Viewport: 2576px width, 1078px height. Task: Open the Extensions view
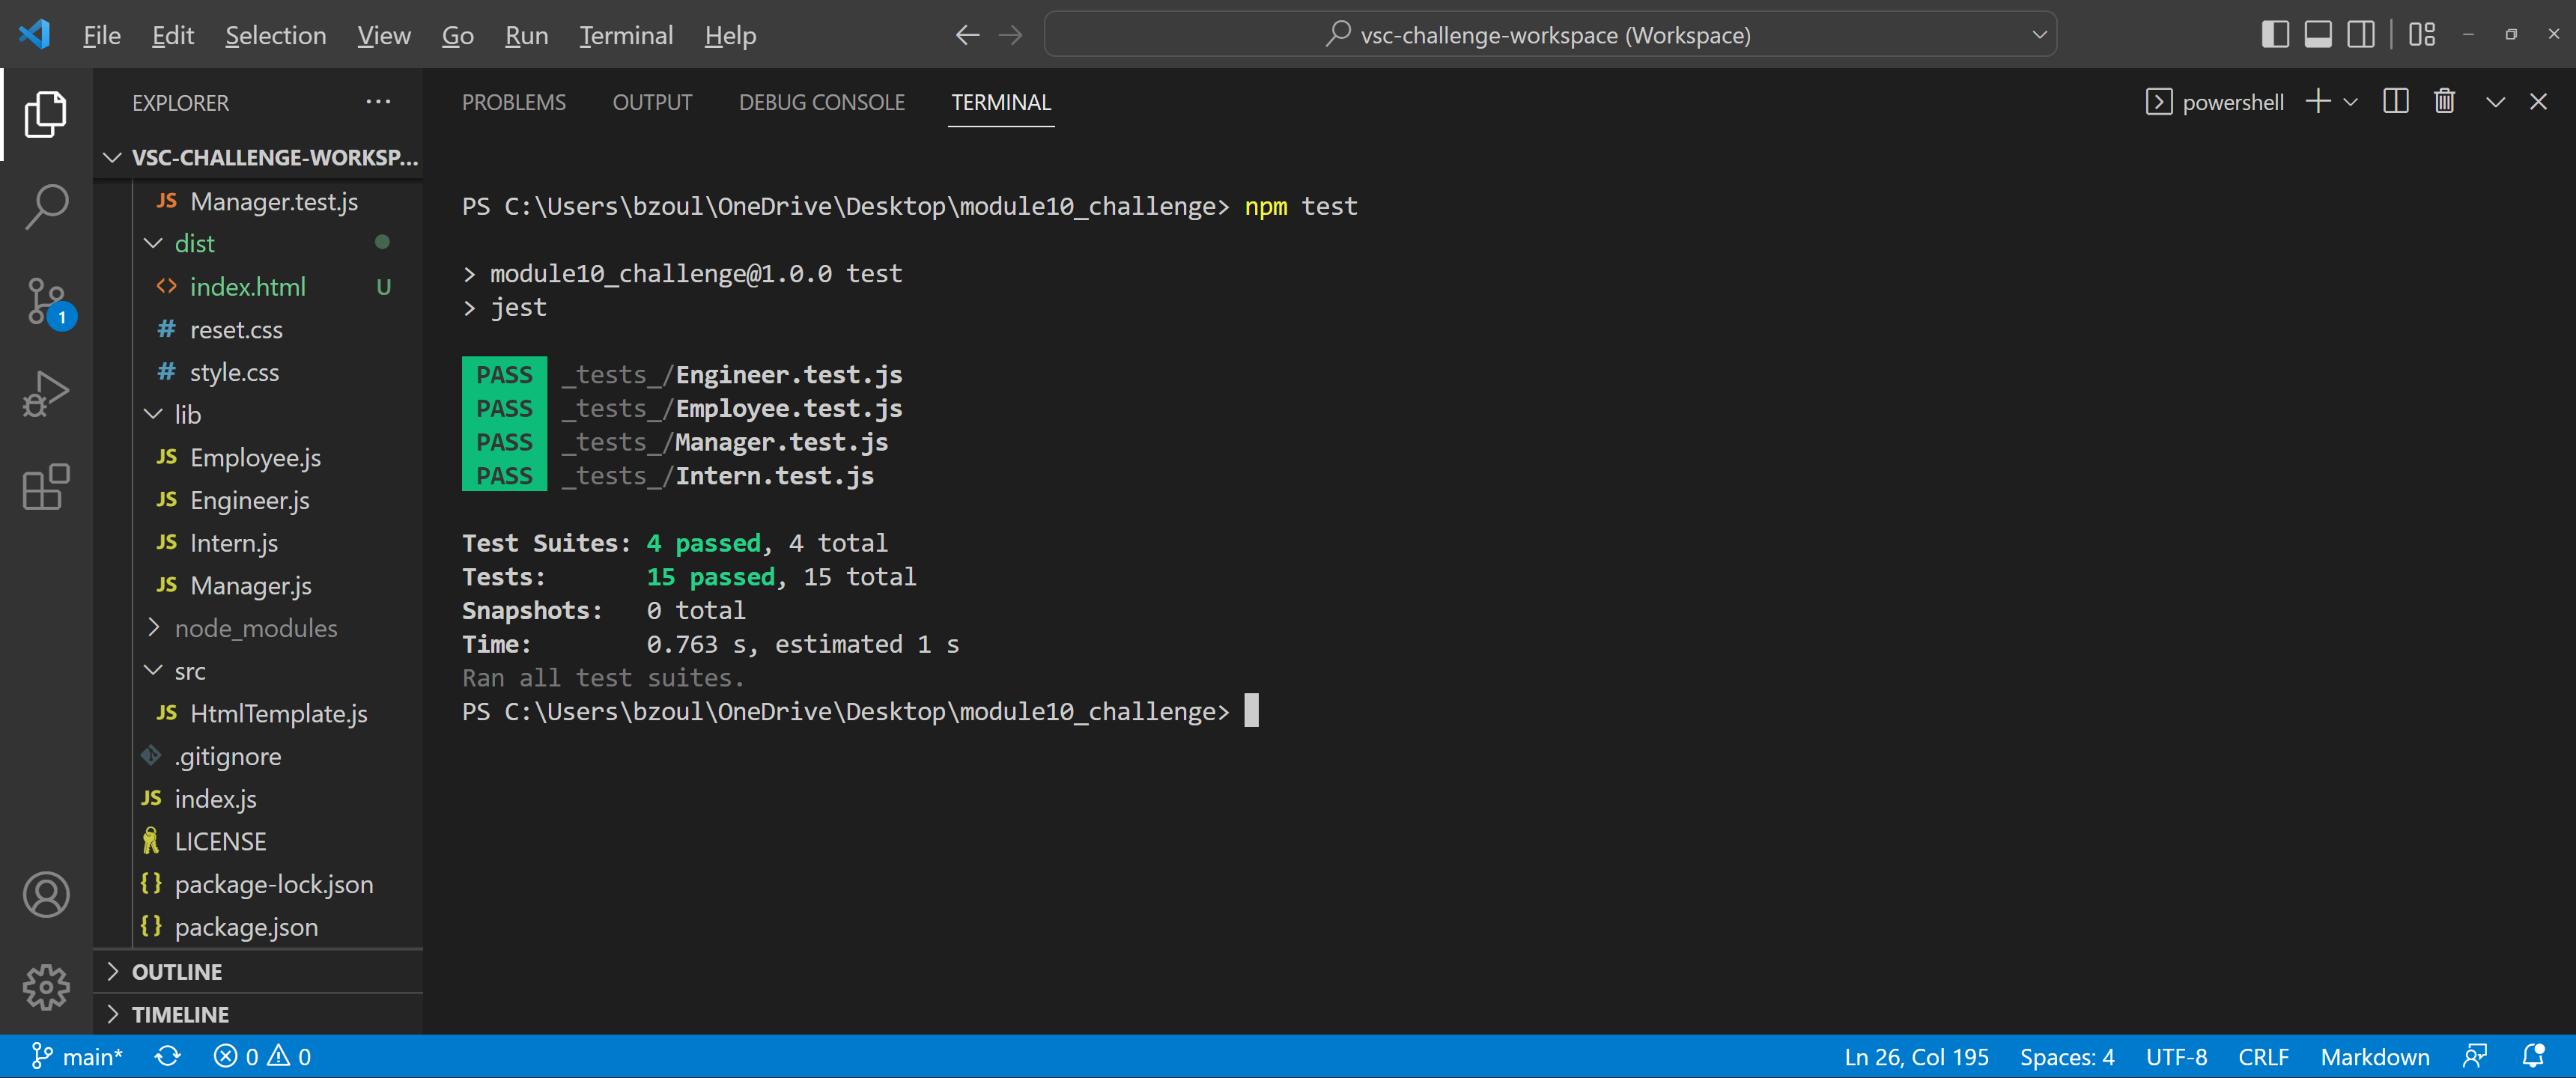pos(46,488)
